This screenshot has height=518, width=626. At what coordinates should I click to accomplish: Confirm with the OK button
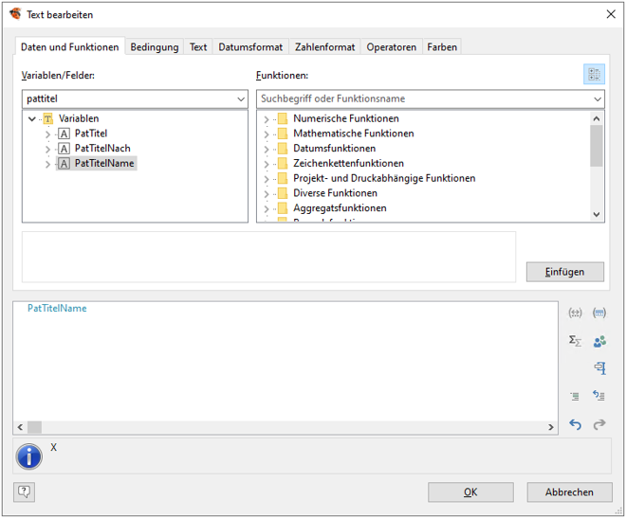pyautogui.click(x=470, y=492)
